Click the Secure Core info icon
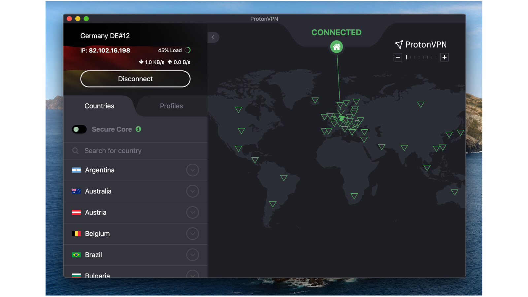The width and height of the screenshot is (528, 297). [138, 129]
